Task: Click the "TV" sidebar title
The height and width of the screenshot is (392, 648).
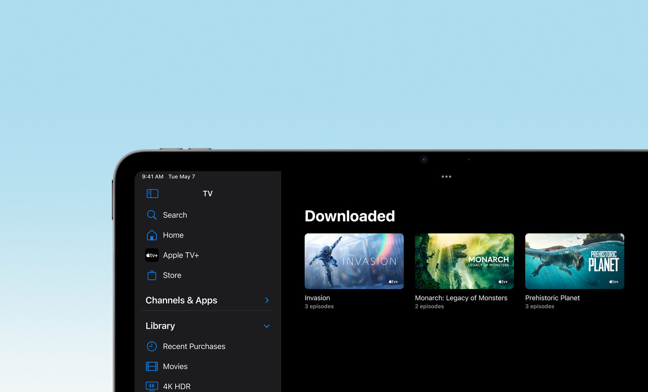Action: pyautogui.click(x=208, y=194)
